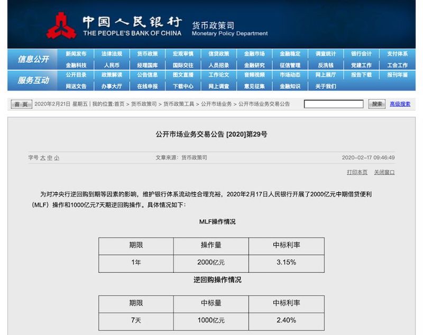Set font size to 小 (small)
The width and height of the screenshot is (423, 335).
tap(56, 158)
